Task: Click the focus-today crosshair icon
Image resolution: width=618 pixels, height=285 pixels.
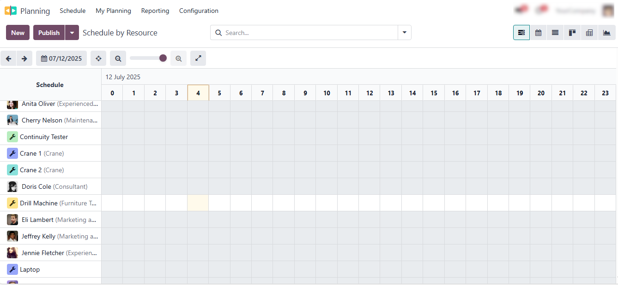Action: coord(98,58)
